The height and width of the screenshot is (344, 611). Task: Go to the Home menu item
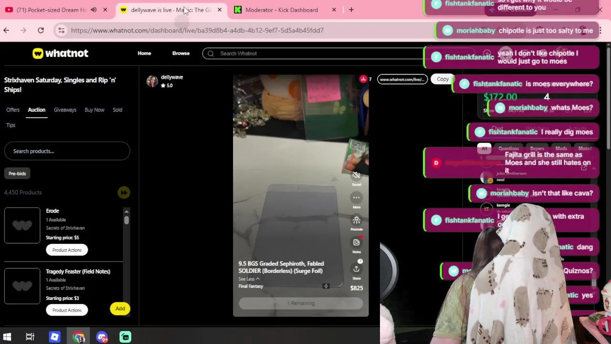point(144,54)
